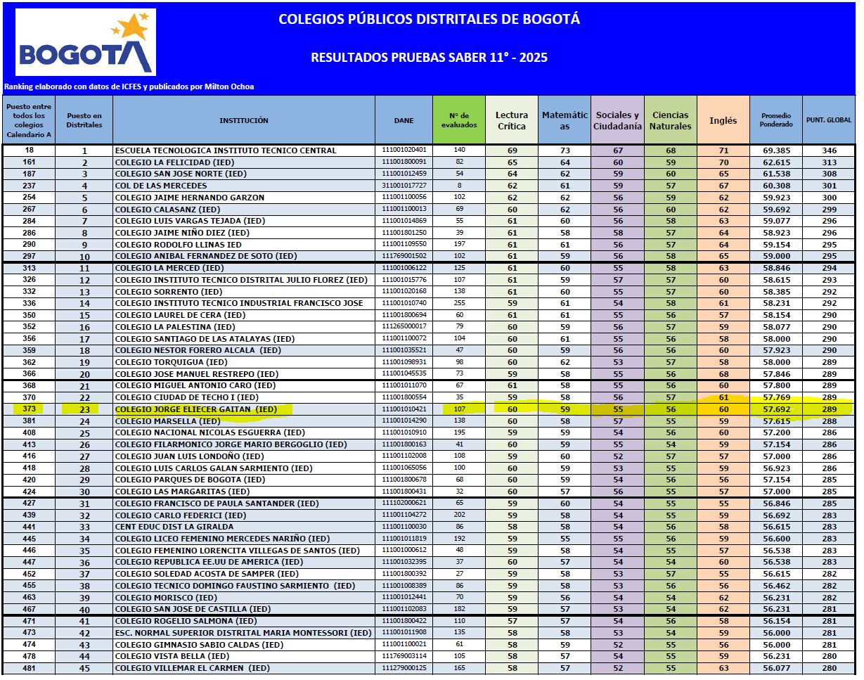This screenshot has height=680, width=864.
Task: Select the 'Colegio Villemar El Carmen (IED)' cell
Action: 192,668
